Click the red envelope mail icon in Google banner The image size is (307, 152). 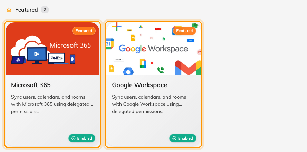(151, 38)
